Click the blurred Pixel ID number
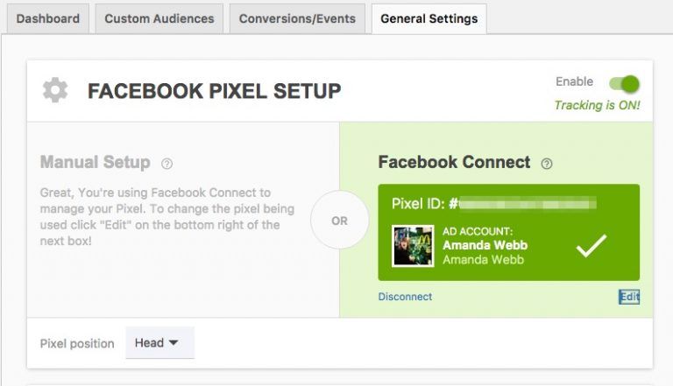 528,203
